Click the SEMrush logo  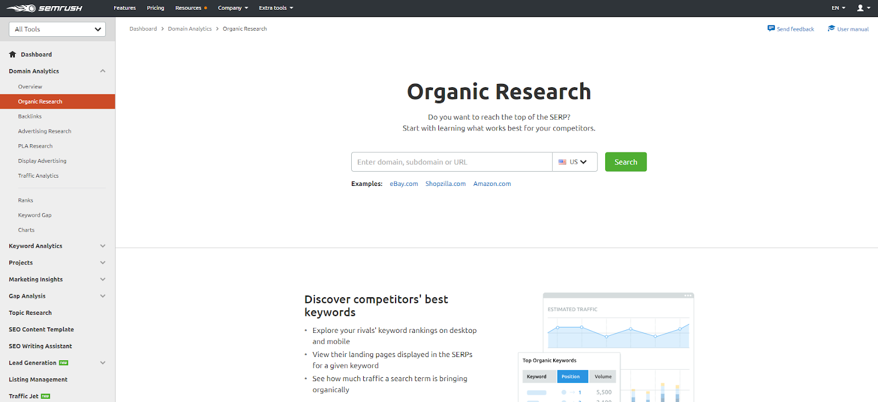(44, 8)
